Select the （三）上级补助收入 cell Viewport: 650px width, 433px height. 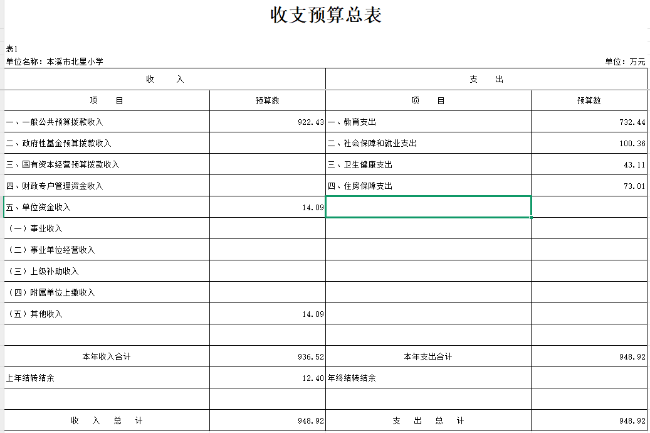(107, 271)
